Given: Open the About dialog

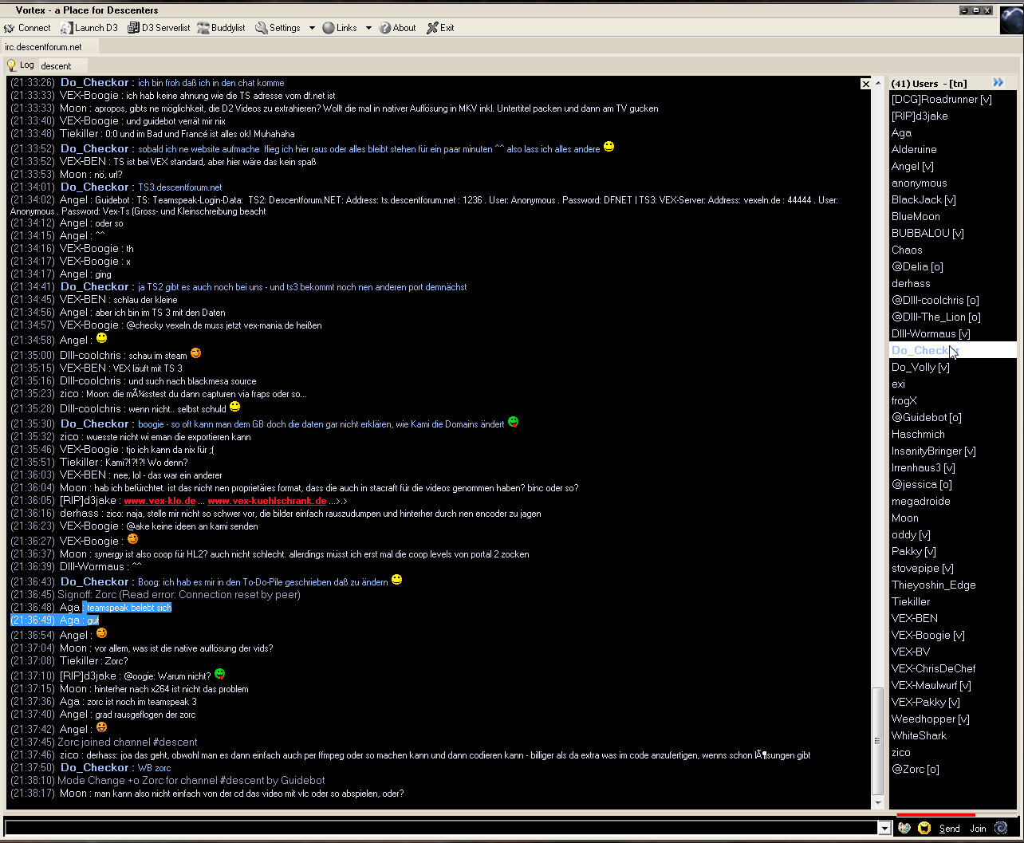Looking at the screenshot, I should coord(397,28).
